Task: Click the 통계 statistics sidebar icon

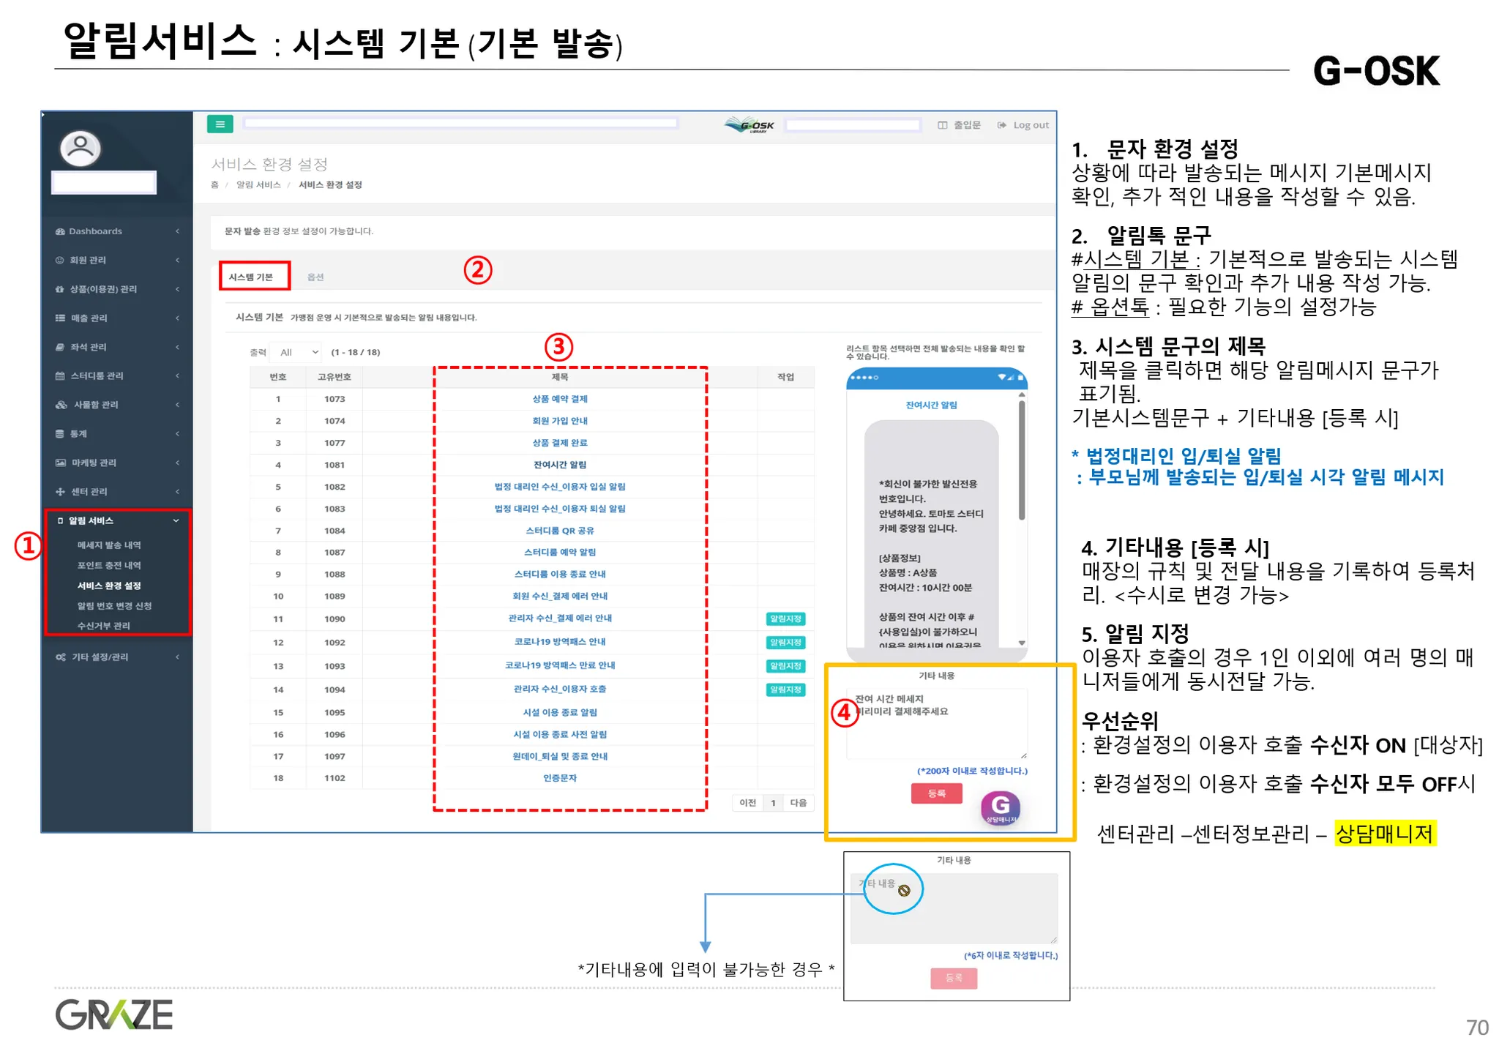Action: pyautogui.click(x=60, y=434)
